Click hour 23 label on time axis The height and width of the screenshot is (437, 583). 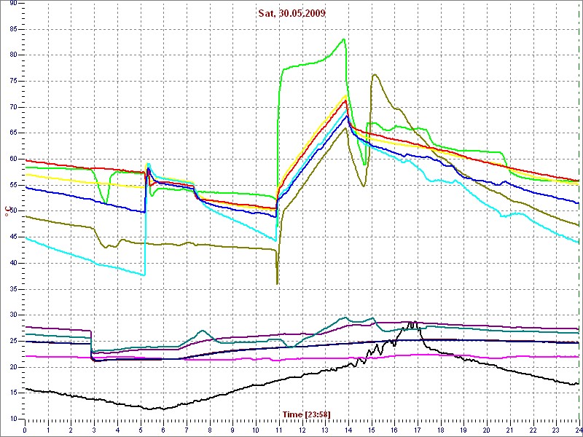pyautogui.click(x=555, y=430)
